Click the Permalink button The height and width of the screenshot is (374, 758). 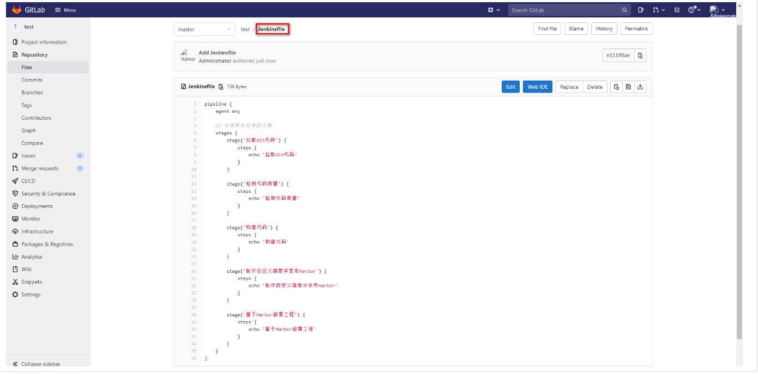636,29
